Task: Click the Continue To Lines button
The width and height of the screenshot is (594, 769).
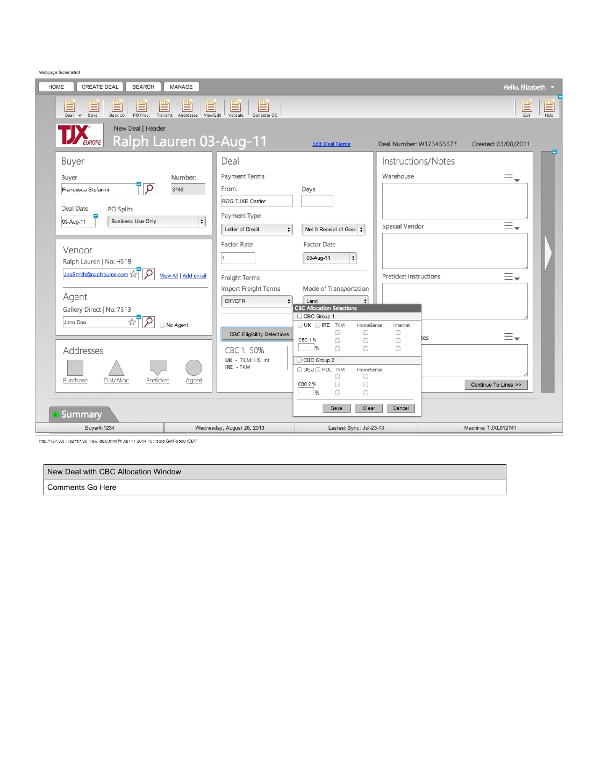Action: click(496, 384)
